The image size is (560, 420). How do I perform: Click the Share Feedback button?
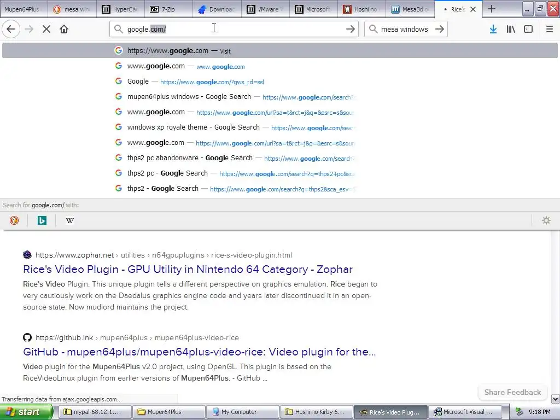click(512, 392)
